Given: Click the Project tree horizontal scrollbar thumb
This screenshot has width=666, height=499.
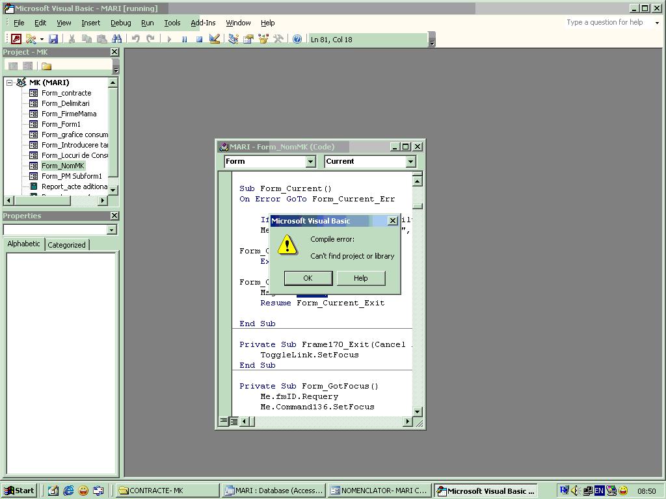Looking at the screenshot, I should coord(42,200).
